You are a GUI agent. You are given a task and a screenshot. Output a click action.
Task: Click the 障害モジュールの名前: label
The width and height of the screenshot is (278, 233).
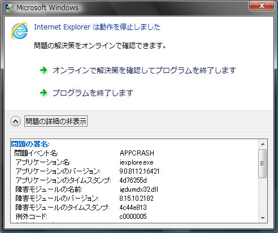[49, 189]
